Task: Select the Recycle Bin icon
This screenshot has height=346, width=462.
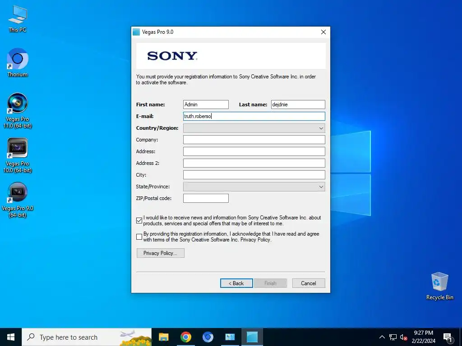Action: 439,286
